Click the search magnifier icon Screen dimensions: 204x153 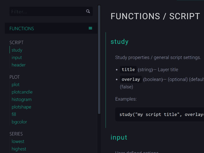[88, 11]
